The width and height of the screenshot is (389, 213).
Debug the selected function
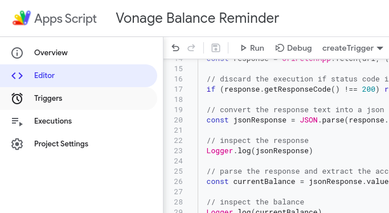click(293, 48)
